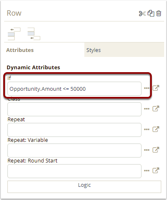The height and width of the screenshot is (200, 167).
Task: Open the Repeat field external editor icon
Action: click(x=156, y=129)
